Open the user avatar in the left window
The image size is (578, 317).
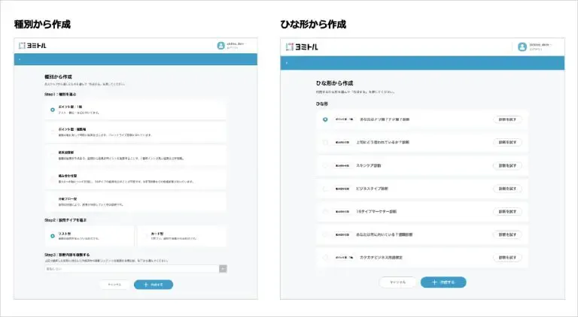pyautogui.click(x=221, y=46)
